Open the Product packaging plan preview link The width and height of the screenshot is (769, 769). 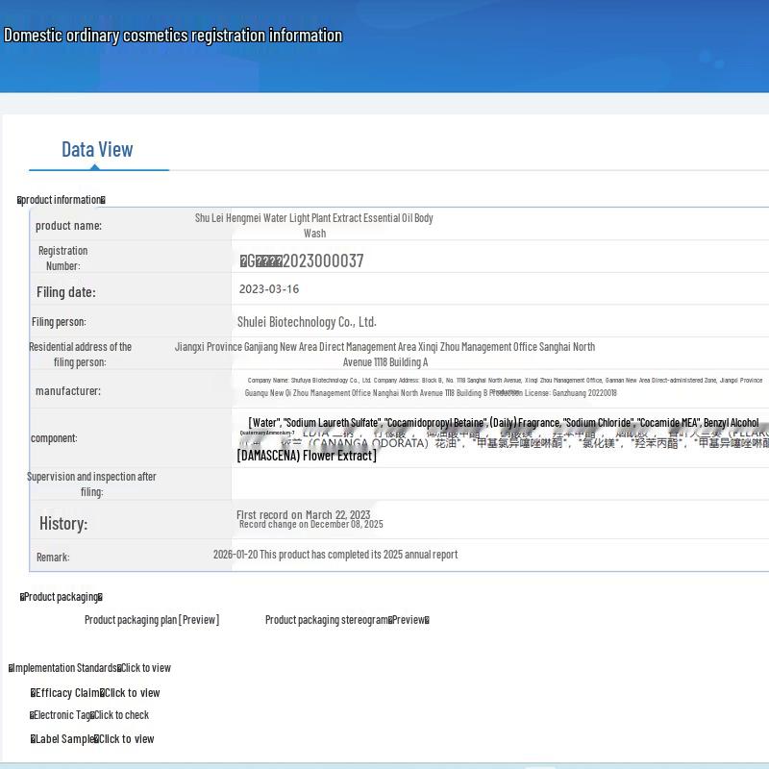(152, 620)
